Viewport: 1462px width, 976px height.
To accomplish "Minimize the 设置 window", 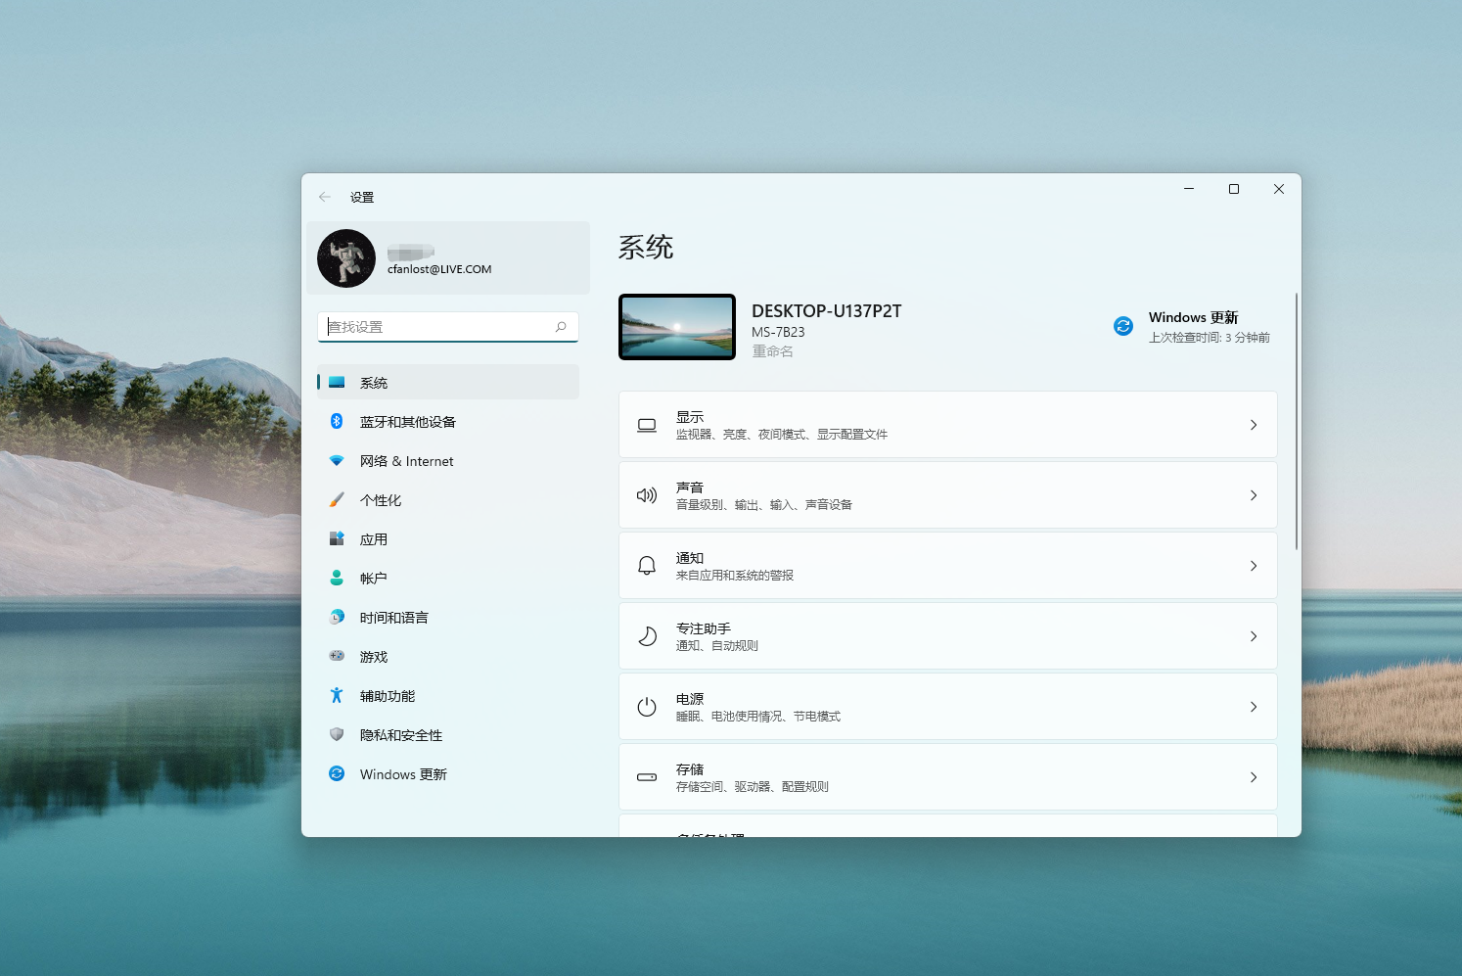I will (x=1189, y=189).
